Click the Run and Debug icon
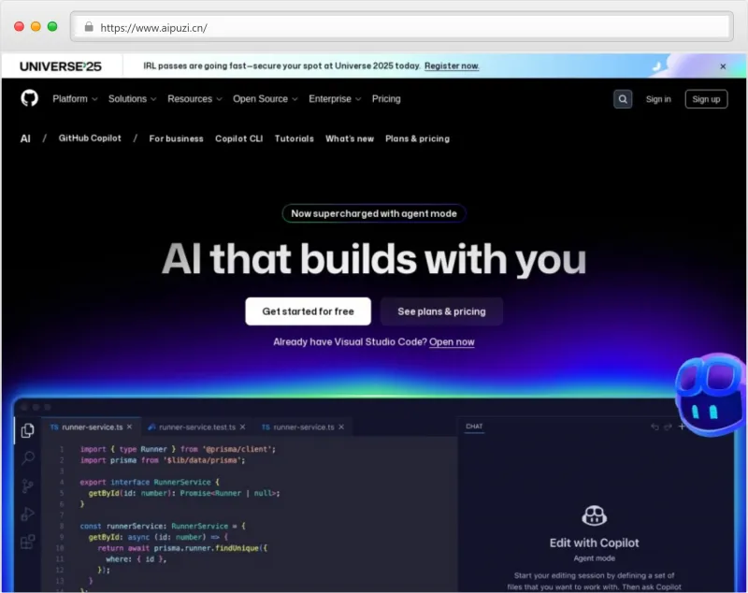 pos(28,513)
